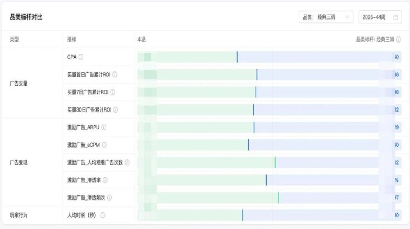Click info icon next to 激励广告_渗透频次
The image size is (410, 229).
(109, 198)
